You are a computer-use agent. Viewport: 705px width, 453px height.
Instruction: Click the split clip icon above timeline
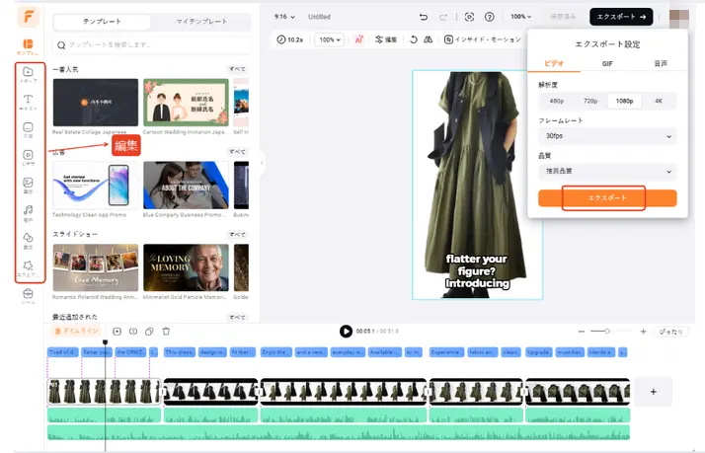tap(133, 332)
